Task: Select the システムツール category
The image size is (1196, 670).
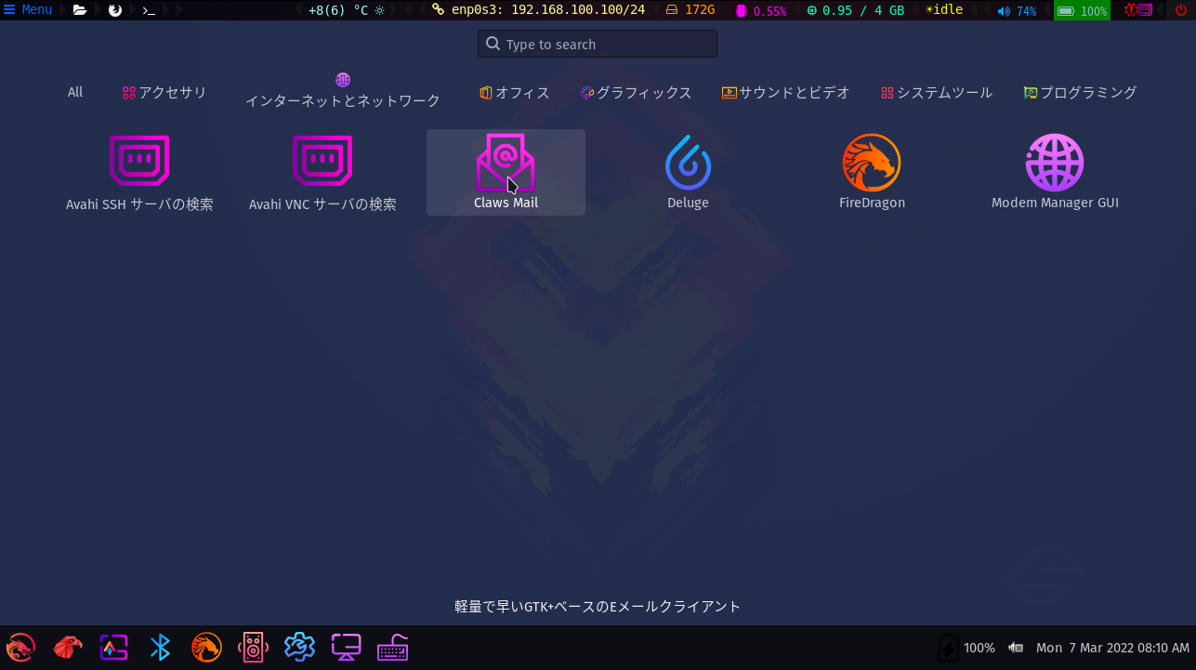Action: (x=937, y=92)
